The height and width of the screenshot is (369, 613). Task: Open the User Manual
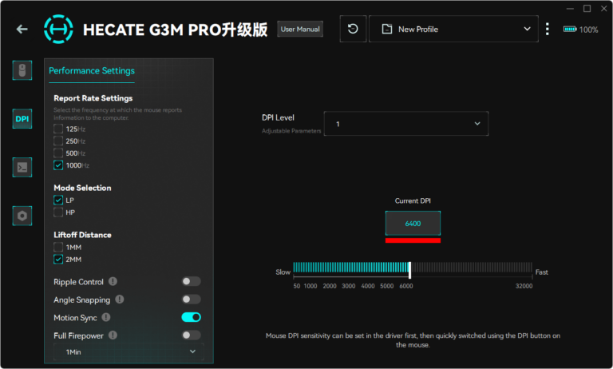click(299, 30)
